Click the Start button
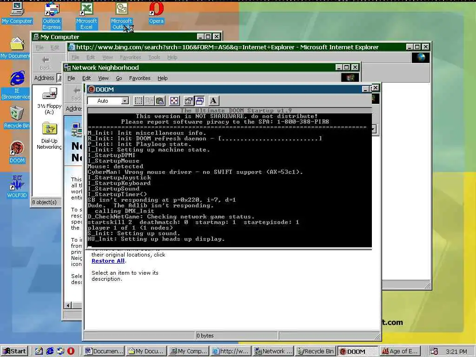The height and width of the screenshot is (357, 476). pos(14,351)
